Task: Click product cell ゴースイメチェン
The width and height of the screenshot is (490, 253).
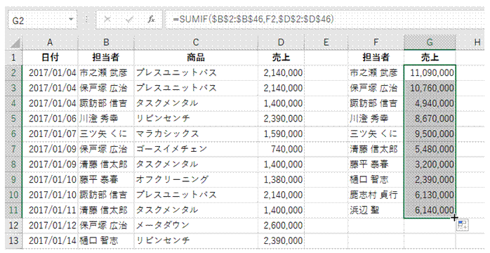Action: [x=196, y=149]
